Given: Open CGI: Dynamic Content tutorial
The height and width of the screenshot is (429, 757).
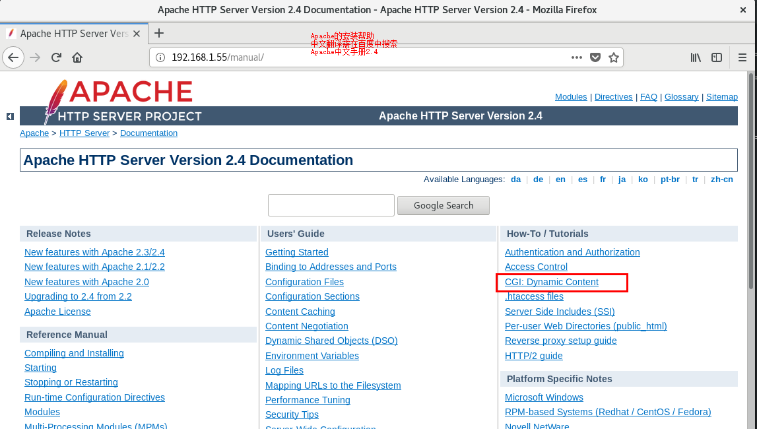Looking at the screenshot, I should [x=551, y=282].
